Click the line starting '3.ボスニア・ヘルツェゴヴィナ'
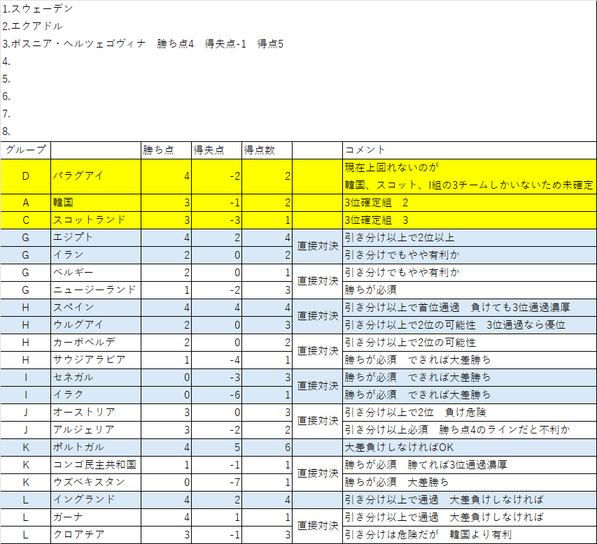Image resolution: width=597 pixels, height=544 pixels. (x=143, y=44)
